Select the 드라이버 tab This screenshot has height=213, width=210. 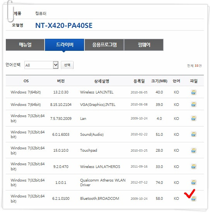tap(65, 45)
